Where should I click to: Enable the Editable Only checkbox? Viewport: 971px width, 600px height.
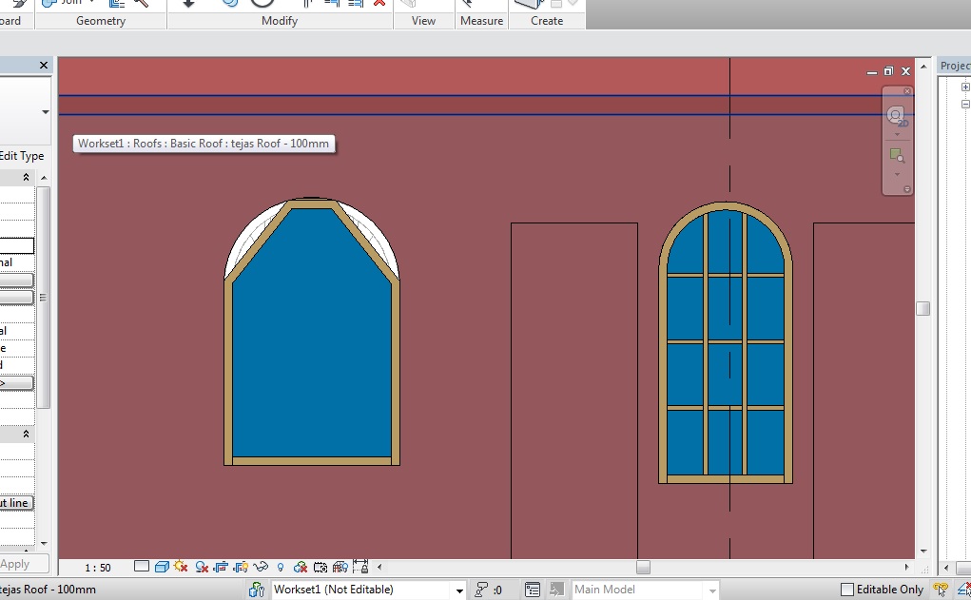pos(847,590)
